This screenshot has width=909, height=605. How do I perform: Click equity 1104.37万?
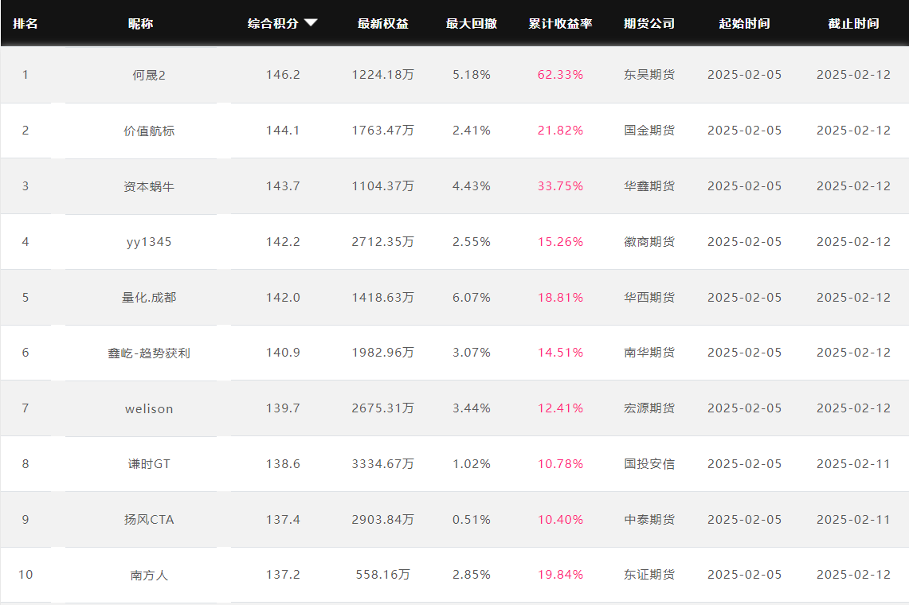pyautogui.click(x=383, y=186)
